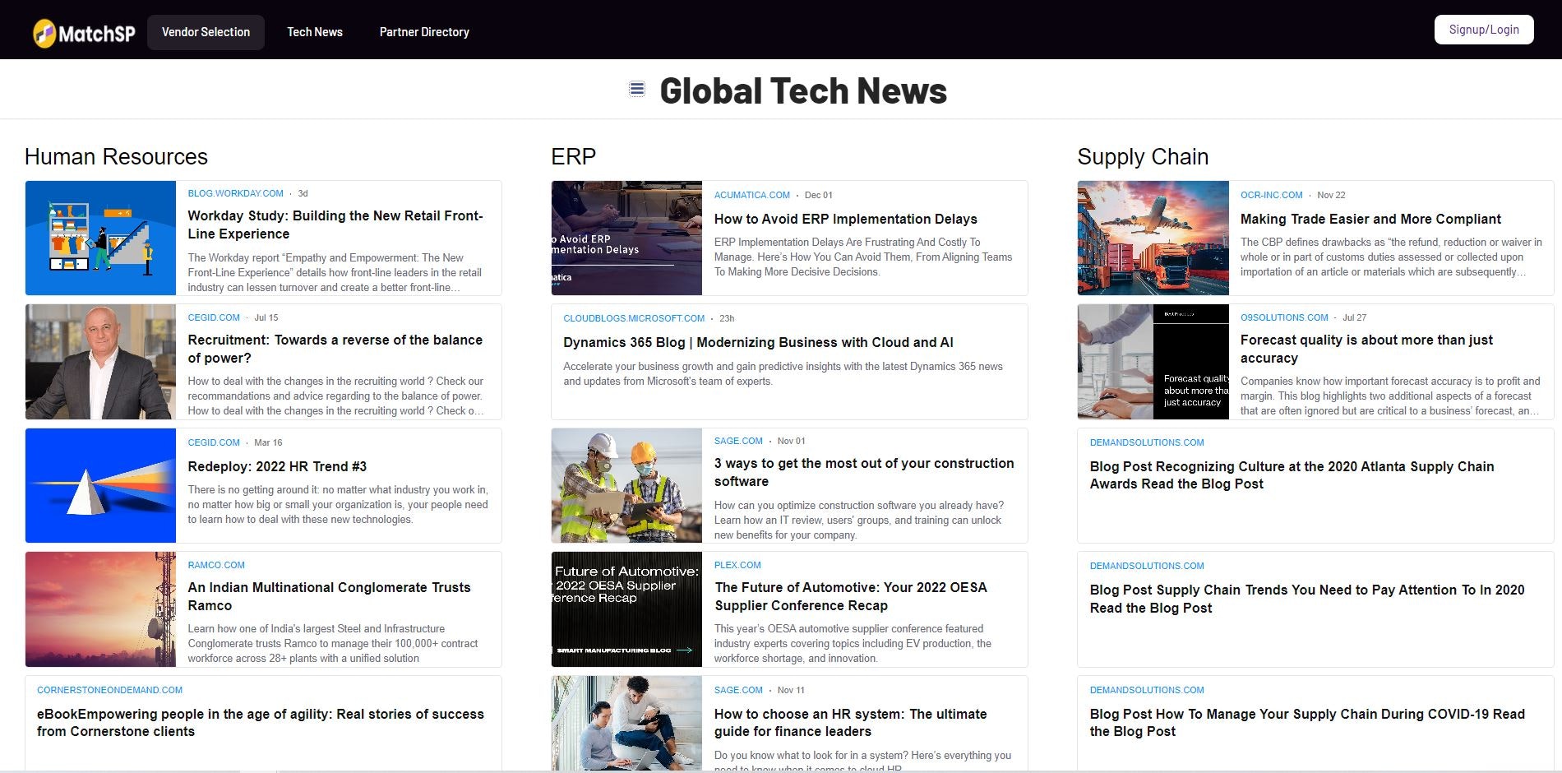Open the recruitment article man portrait thumbnail
1562x773 pixels.
click(100, 362)
